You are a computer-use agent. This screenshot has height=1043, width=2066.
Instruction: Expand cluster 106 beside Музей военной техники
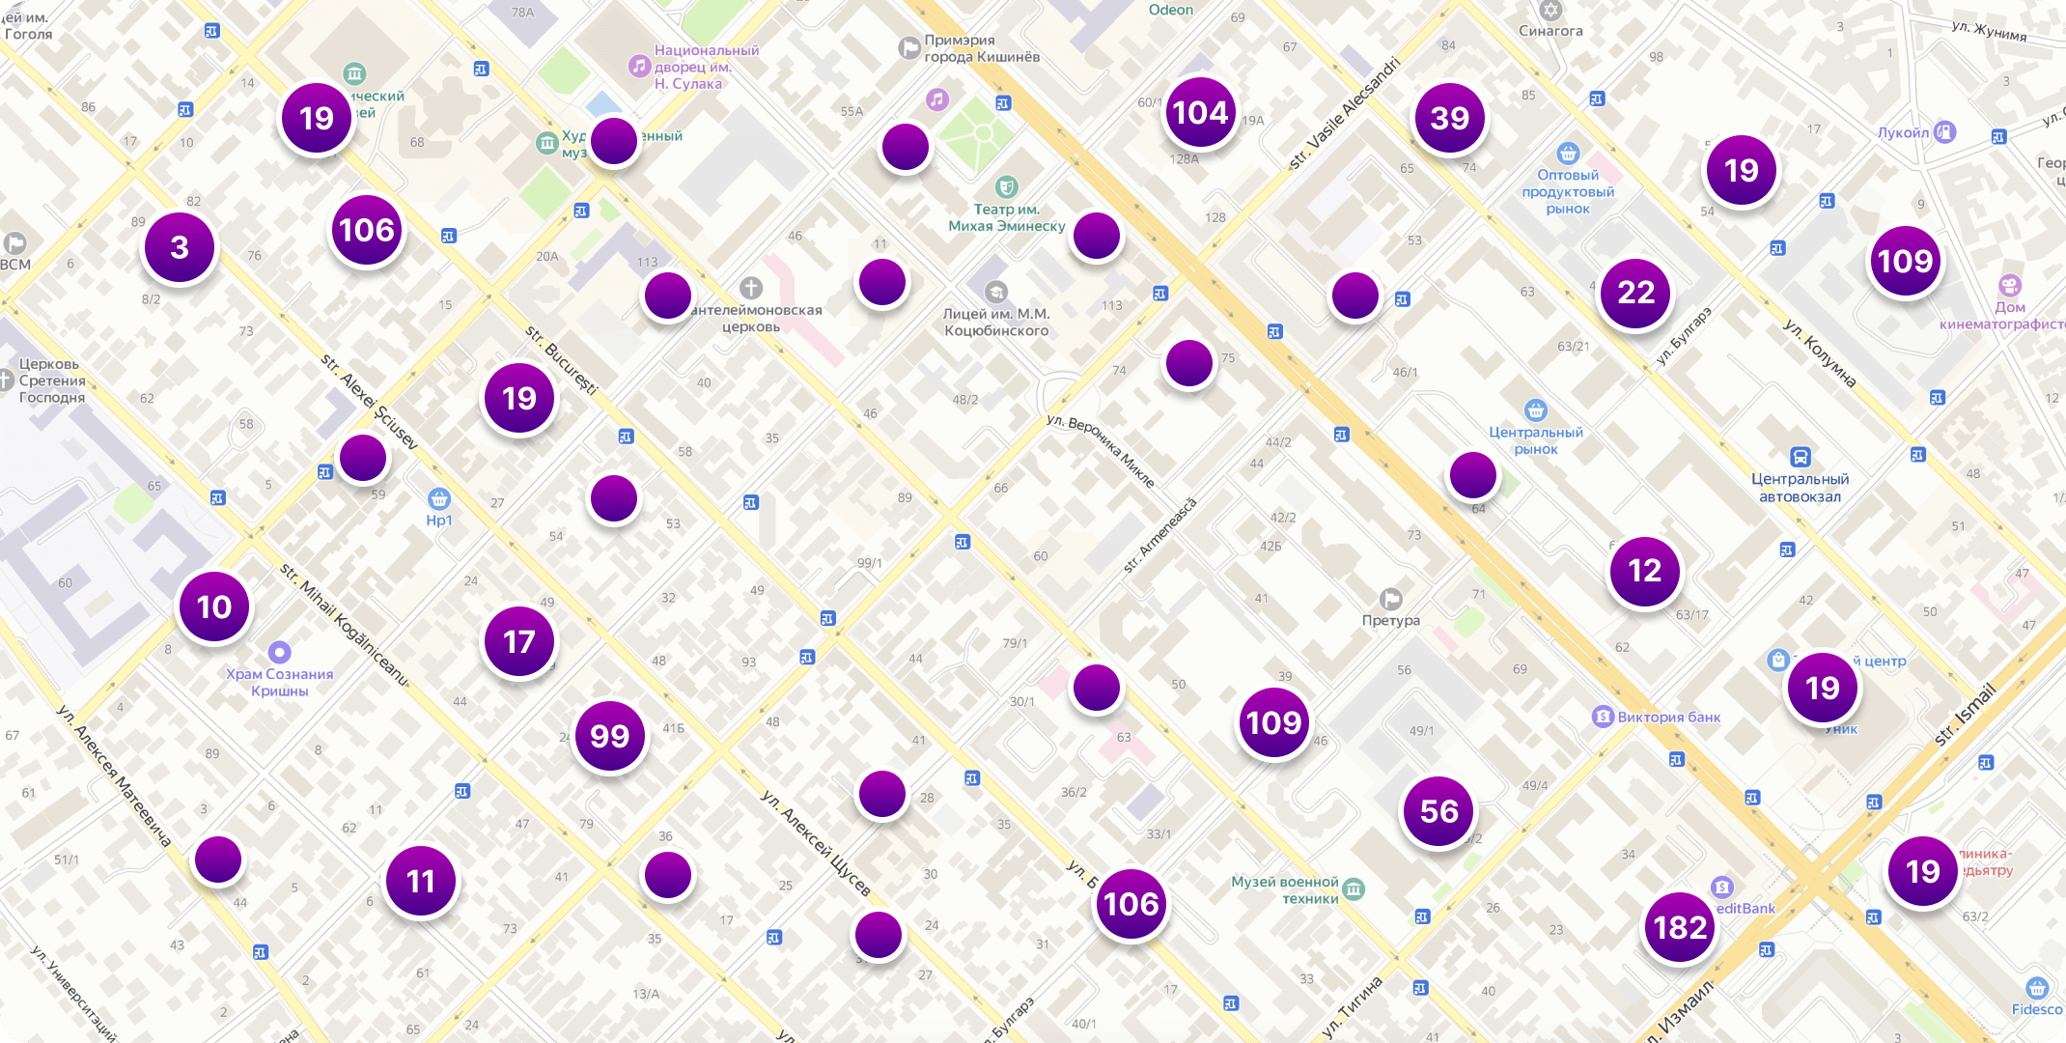click(x=1131, y=904)
